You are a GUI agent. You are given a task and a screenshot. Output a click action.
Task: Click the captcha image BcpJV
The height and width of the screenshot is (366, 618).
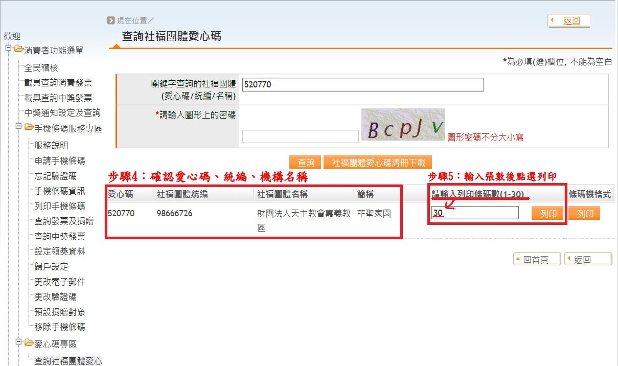pos(403,125)
